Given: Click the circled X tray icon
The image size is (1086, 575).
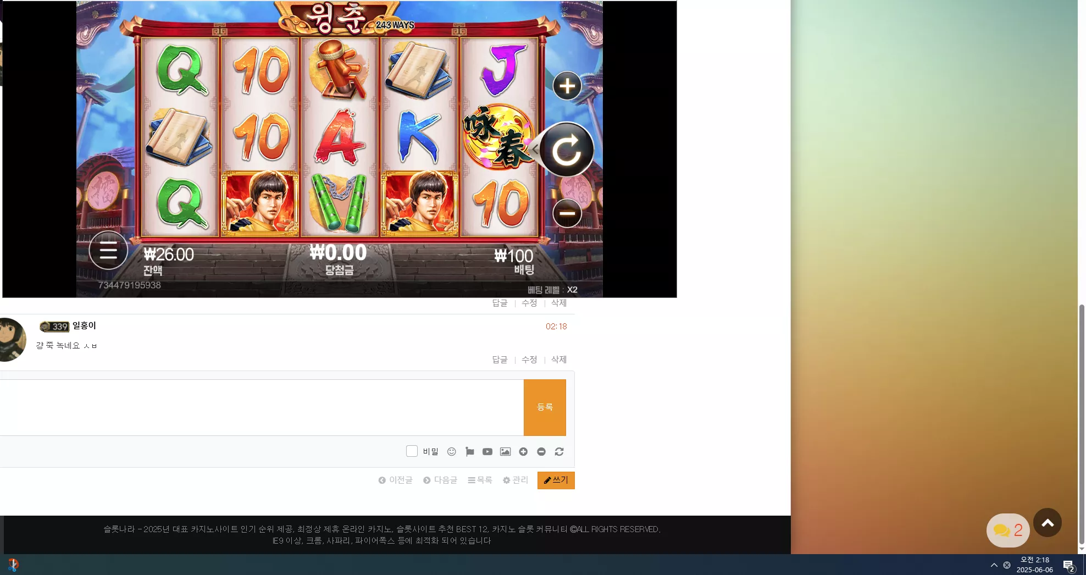Looking at the screenshot, I should 1007,565.
